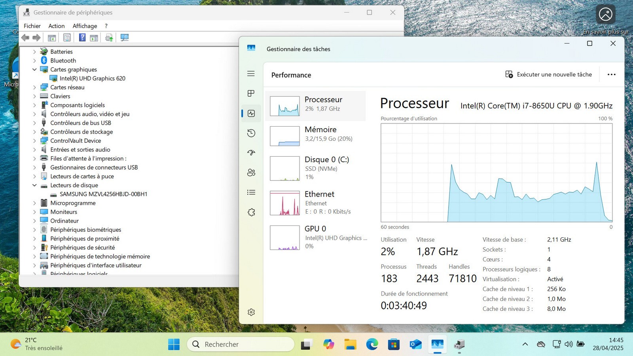This screenshot has width=633, height=356.
Task: Collapse the Cartes graphiques node
Action: coord(34,69)
